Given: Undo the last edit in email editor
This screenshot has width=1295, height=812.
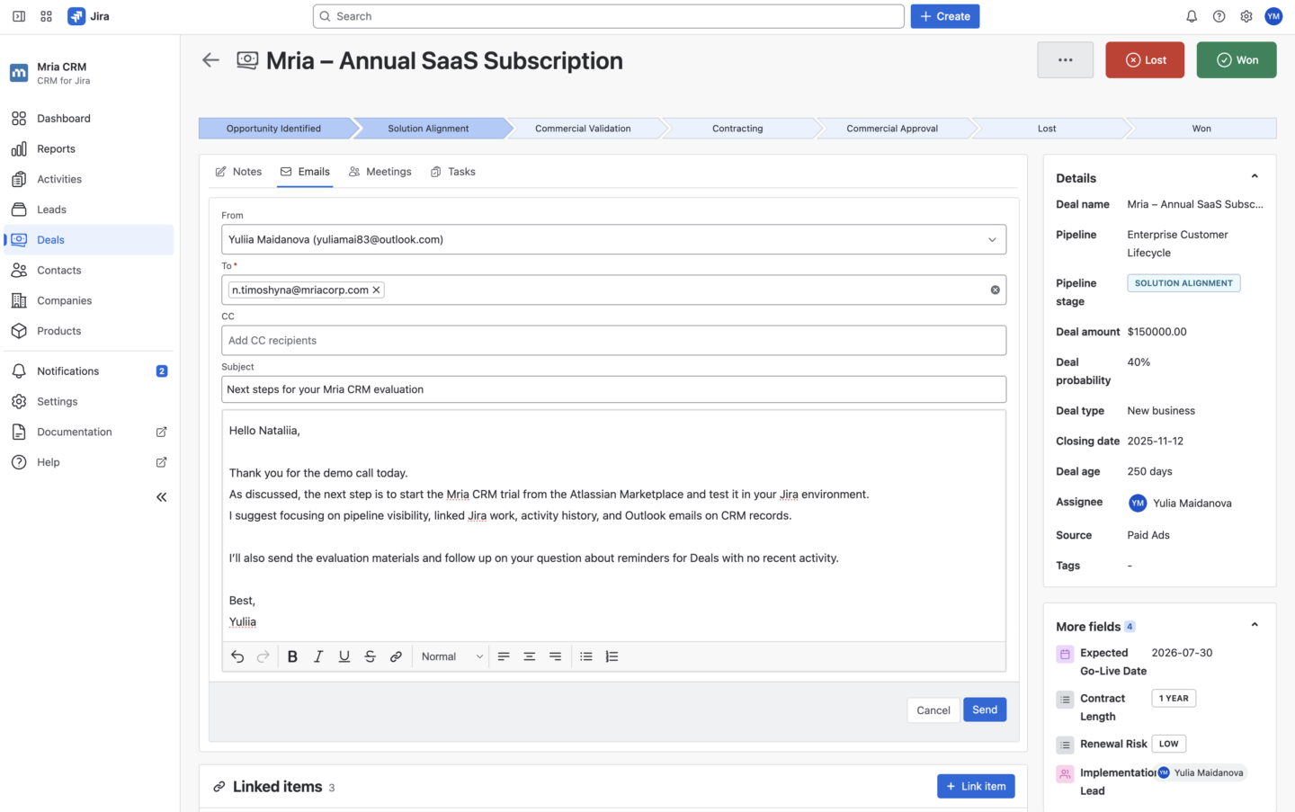Looking at the screenshot, I should [237, 656].
